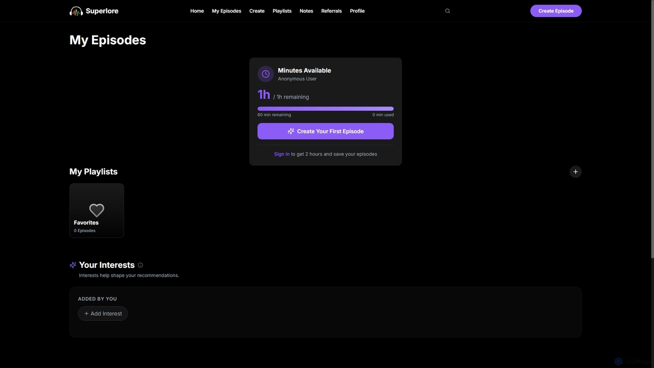The width and height of the screenshot is (654, 368).
Task: Open the Playlists nav item
Action: 282,11
